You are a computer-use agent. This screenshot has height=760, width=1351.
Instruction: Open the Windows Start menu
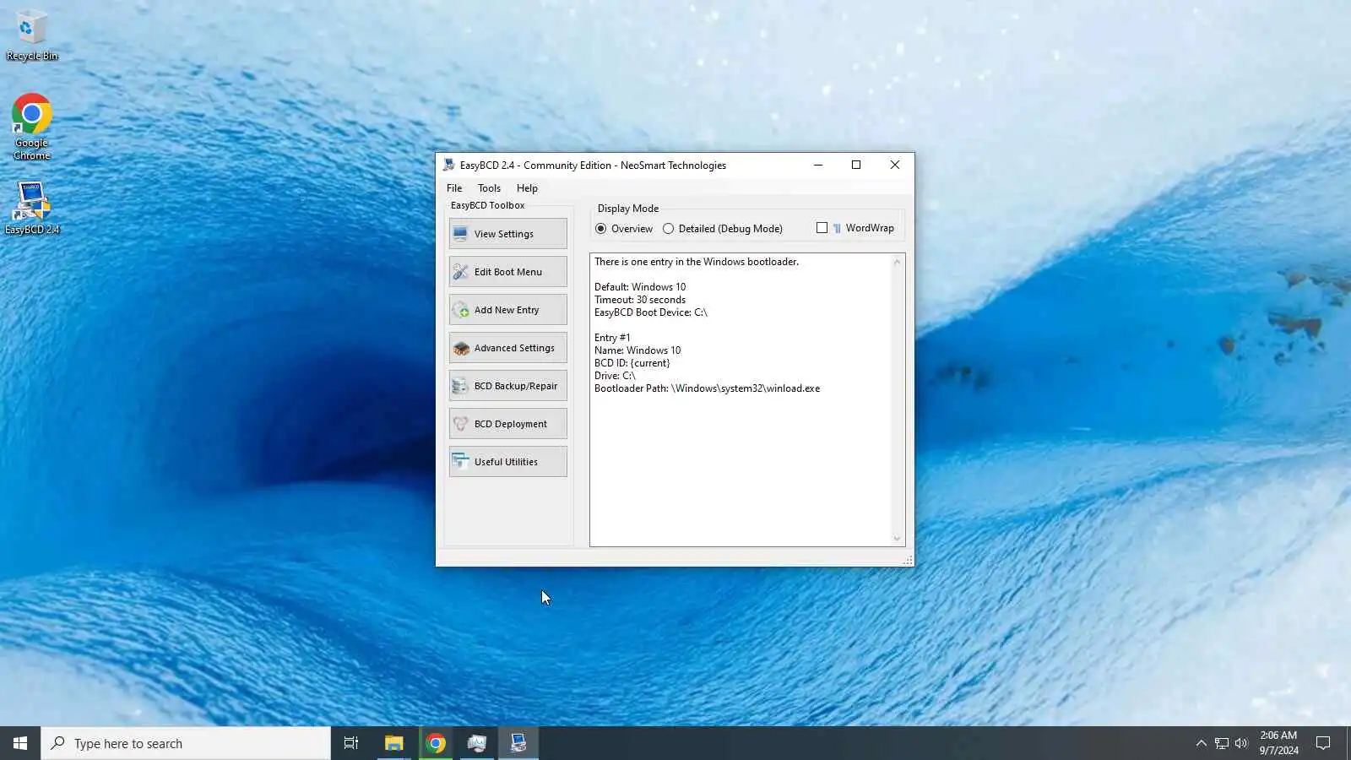20,743
